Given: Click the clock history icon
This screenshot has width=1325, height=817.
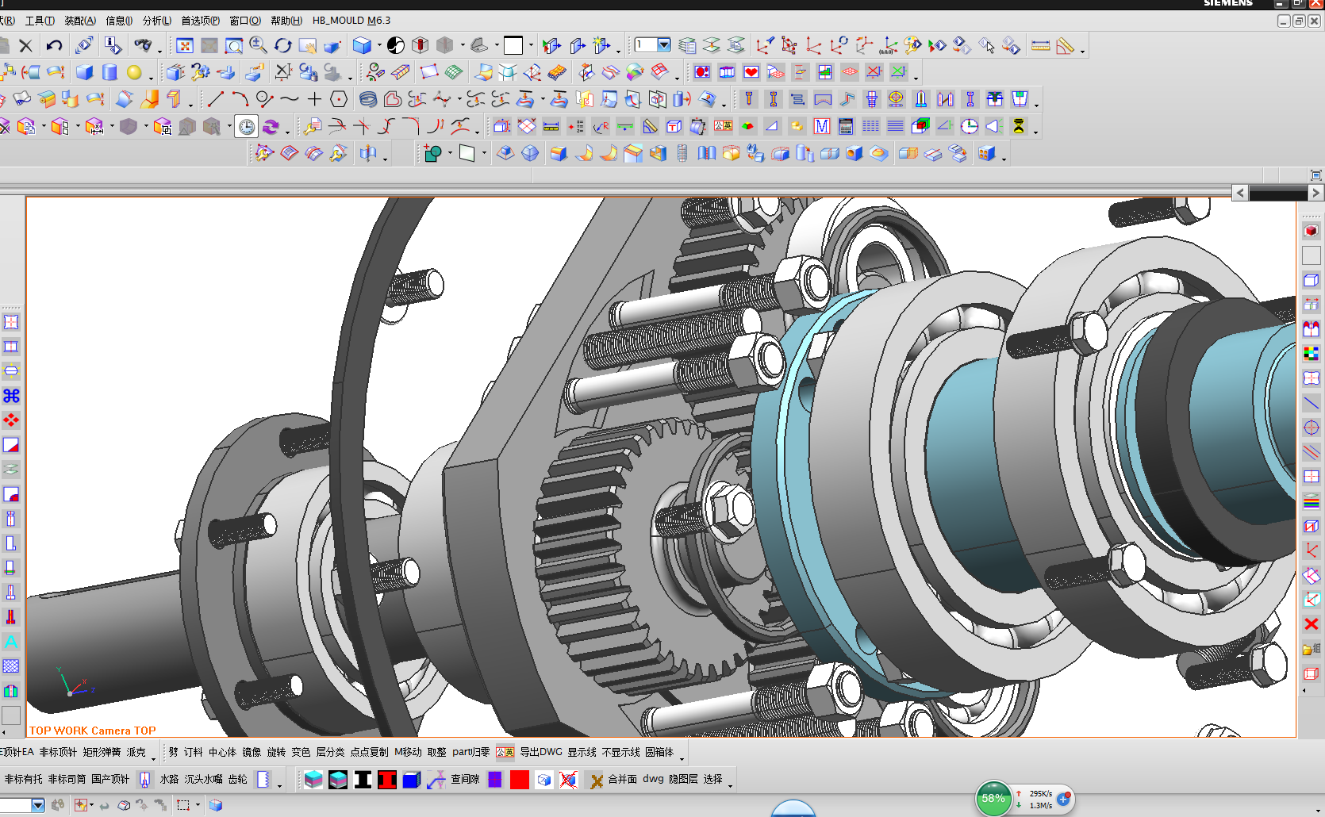Looking at the screenshot, I should [247, 126].
